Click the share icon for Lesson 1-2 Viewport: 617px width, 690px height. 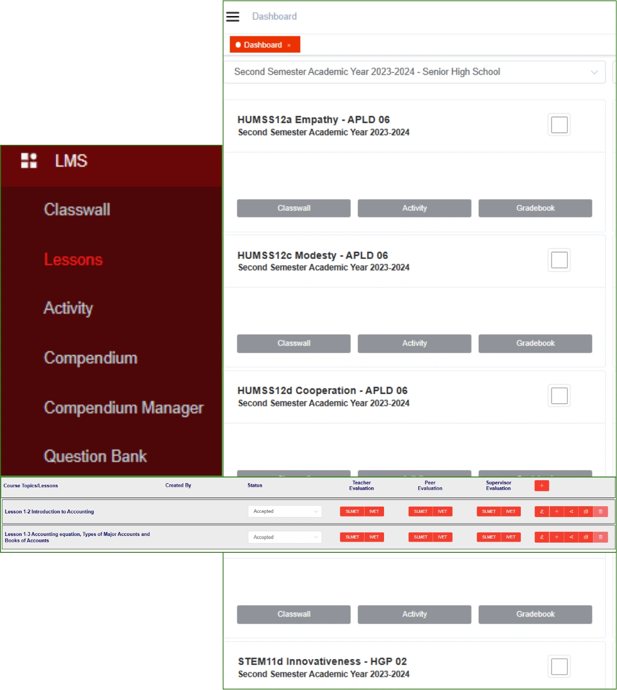[571, 511]
